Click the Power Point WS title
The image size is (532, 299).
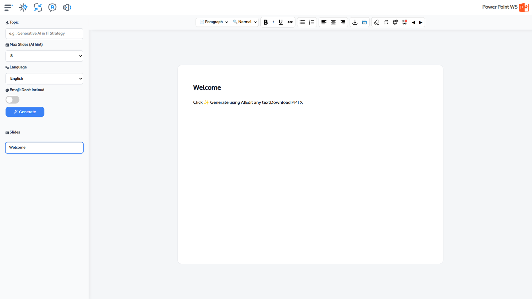pos(500,7)
